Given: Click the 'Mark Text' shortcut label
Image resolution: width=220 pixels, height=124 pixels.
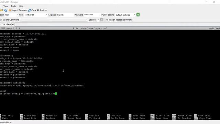Looking at the screenshot, I should (204, 115).
